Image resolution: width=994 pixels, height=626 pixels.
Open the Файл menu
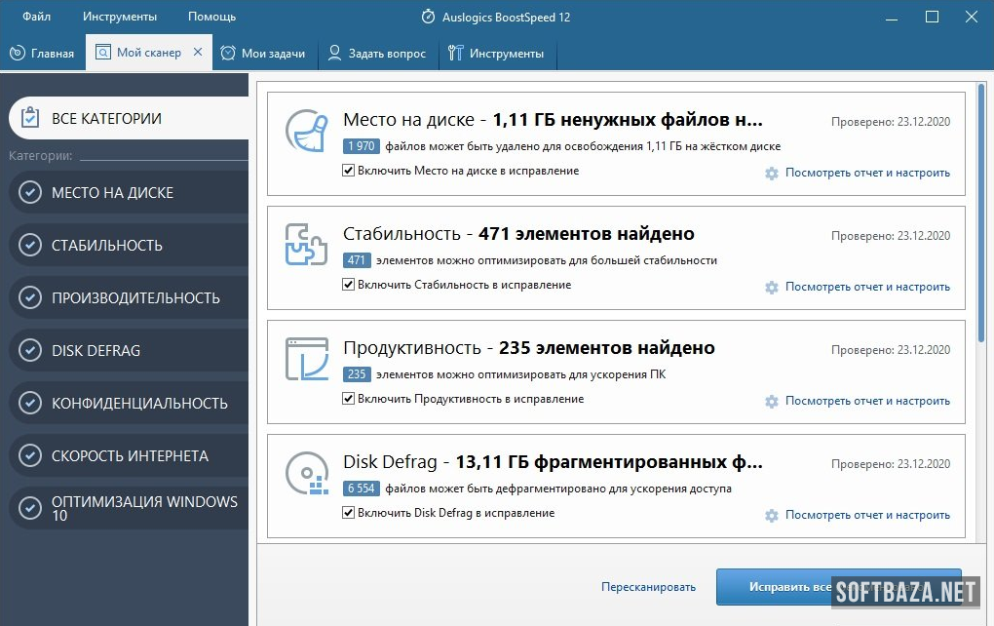[x=36, y=17]
